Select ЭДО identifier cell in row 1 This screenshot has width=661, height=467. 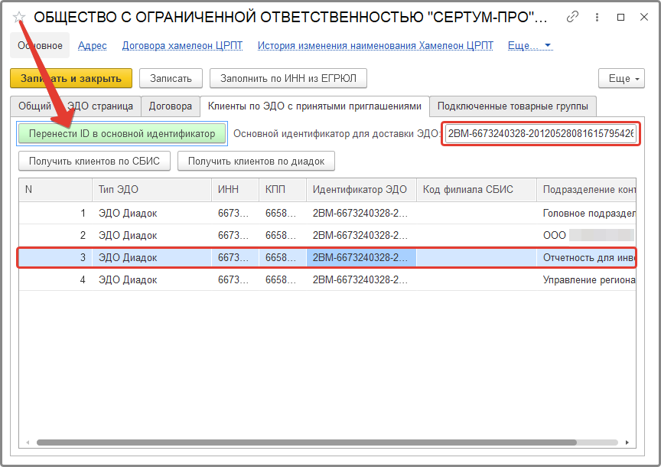click(x=361, y=213)
